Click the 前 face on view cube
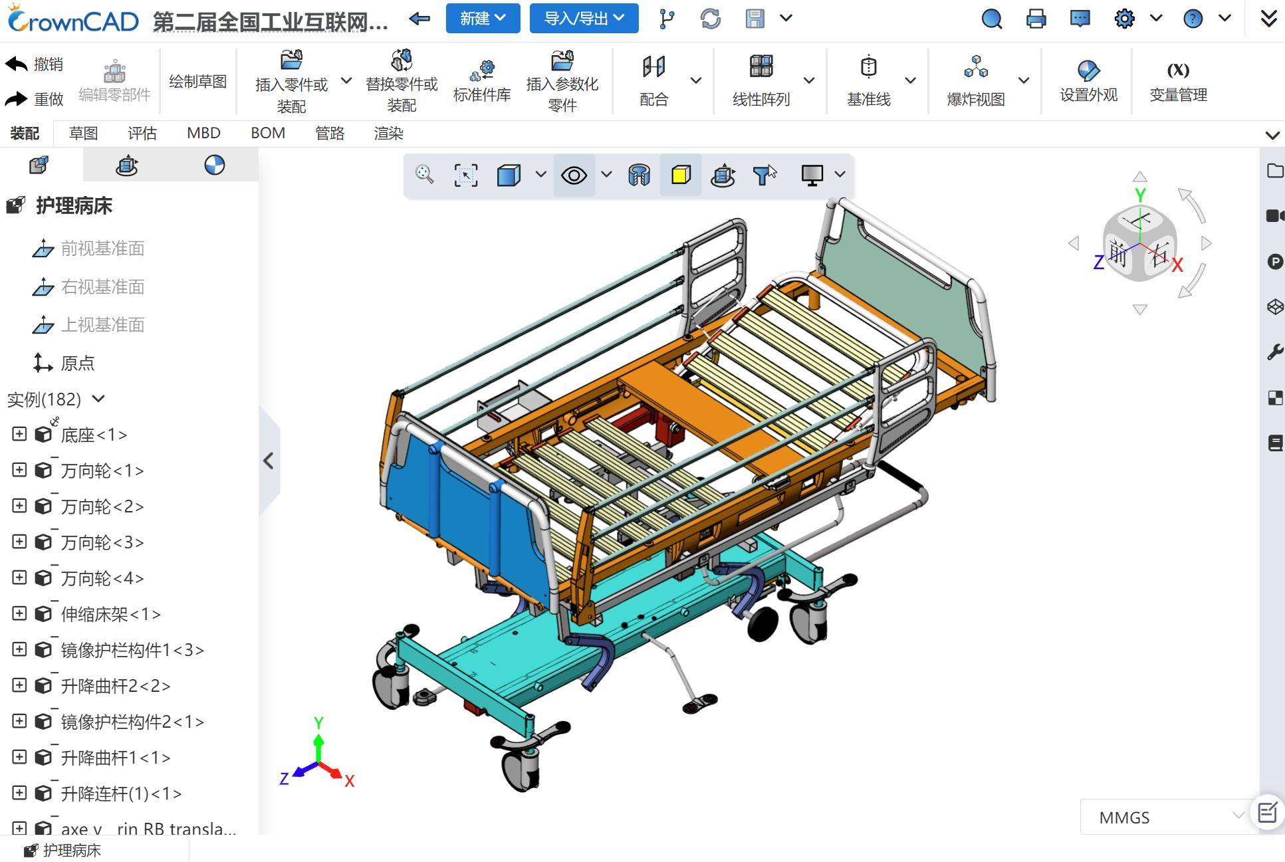 pos(1119,253)
